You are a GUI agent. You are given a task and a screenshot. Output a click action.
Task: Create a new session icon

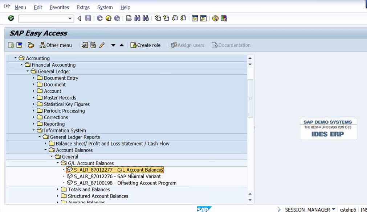[x=195, y=18]
